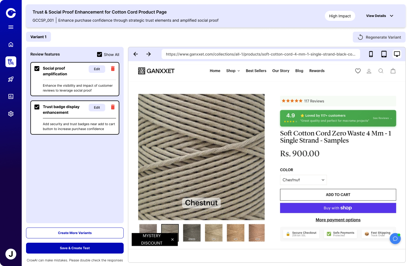This screenshot has width=410, height=266.
Task: Select the last cord color thumbnail
Action: (257, 232)
